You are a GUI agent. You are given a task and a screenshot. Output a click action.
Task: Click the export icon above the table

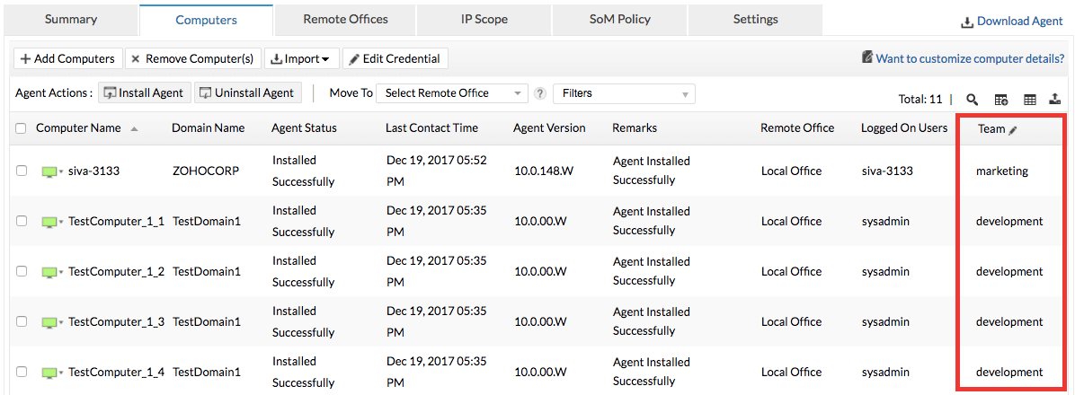tap(1054, 100)
